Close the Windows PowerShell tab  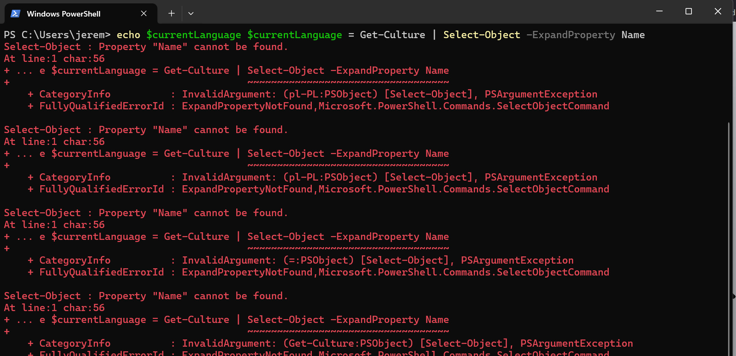[144, 14]
